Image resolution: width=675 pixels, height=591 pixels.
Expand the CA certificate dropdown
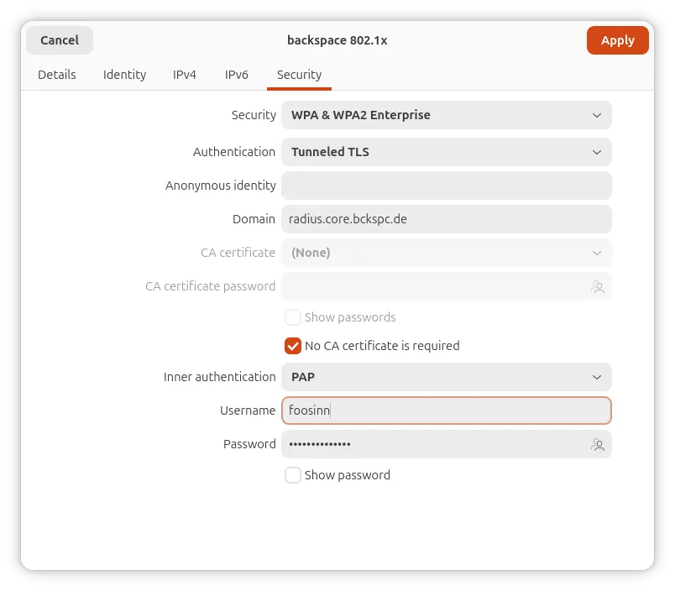(x=447, y=253)
